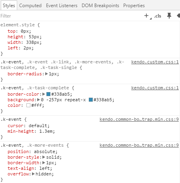Click the diamond icon at toolbar edge
This screenshot has height=183, width=180.
[178, 16]
